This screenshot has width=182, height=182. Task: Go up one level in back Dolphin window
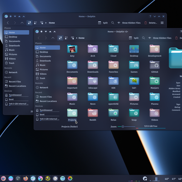point(22,23)
